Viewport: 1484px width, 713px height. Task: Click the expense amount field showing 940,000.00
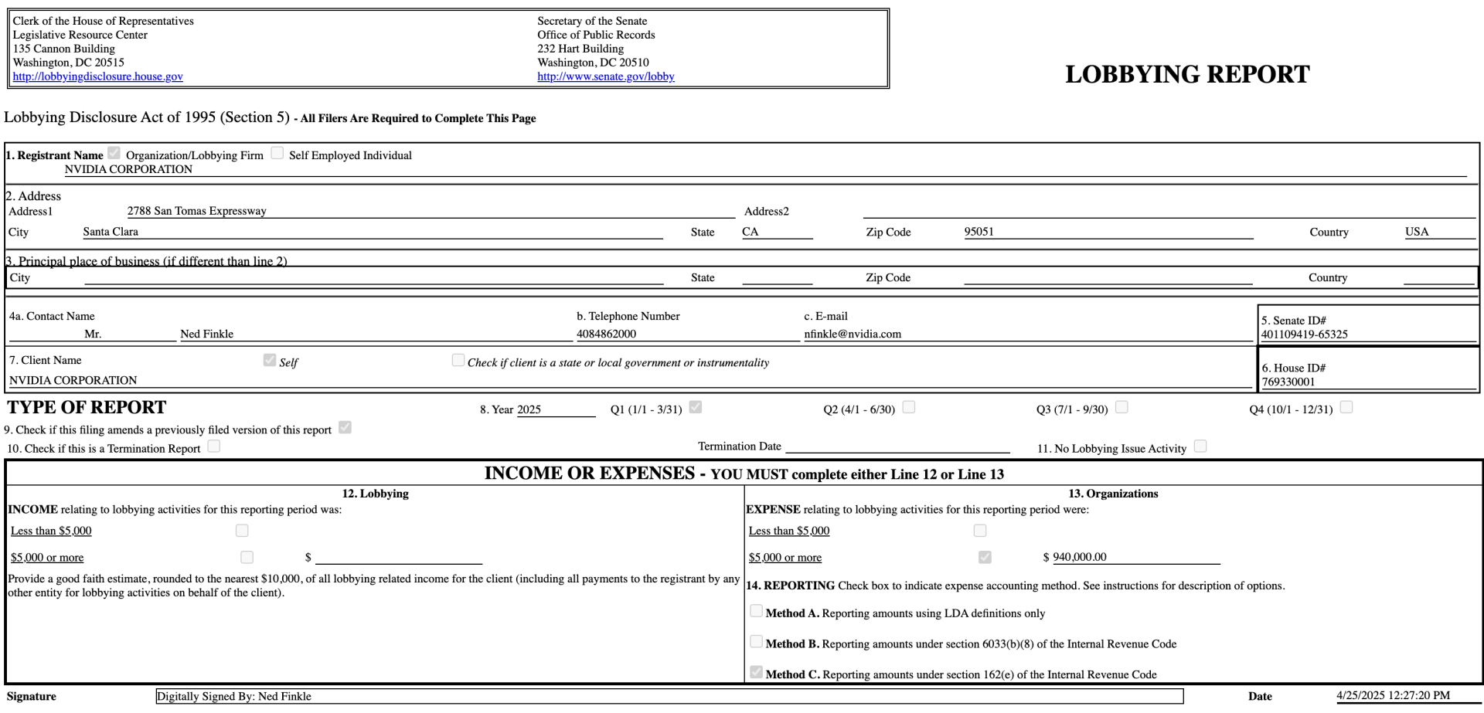pyautogui.click(x=1136, y=557)
